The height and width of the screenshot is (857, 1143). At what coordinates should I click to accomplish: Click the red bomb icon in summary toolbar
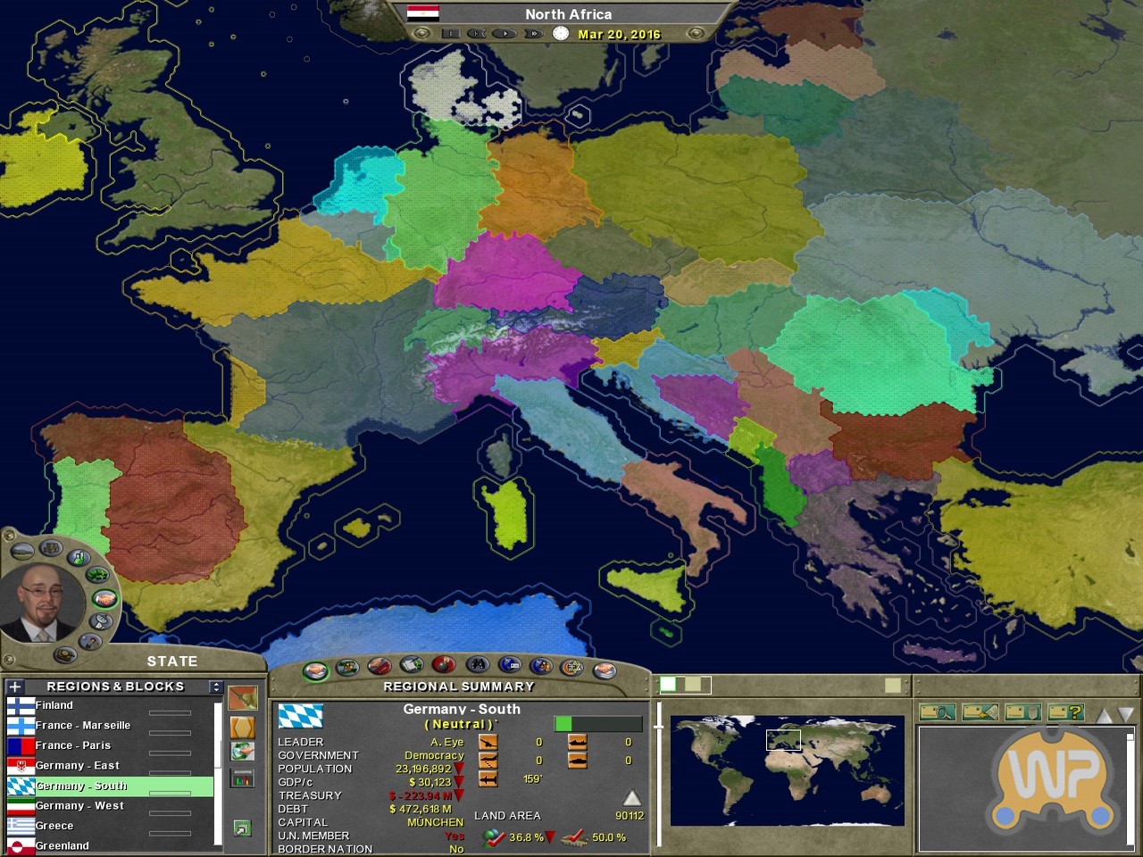click(443, 665)
